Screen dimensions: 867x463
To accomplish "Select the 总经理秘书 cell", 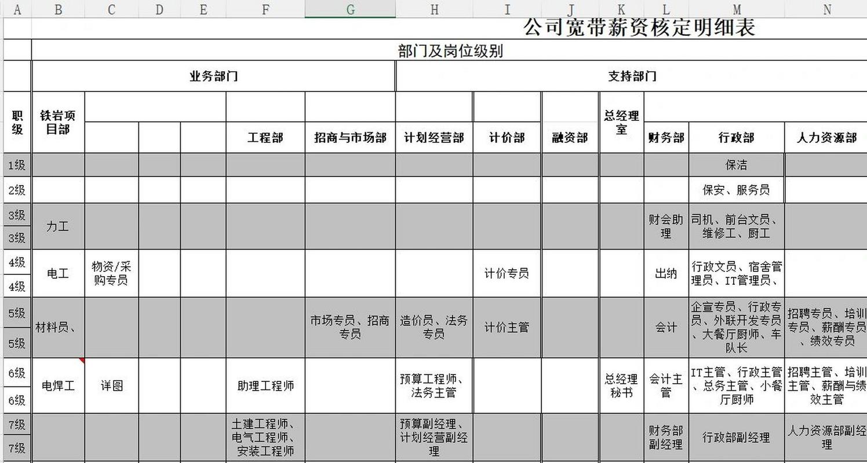I will (621, 385).
